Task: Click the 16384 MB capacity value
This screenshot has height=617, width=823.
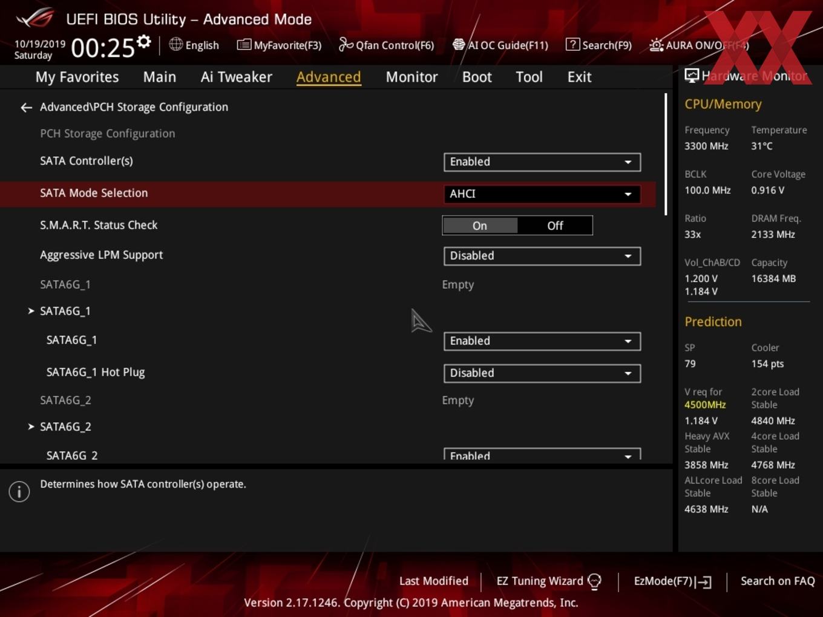Action: coord(773,279)
